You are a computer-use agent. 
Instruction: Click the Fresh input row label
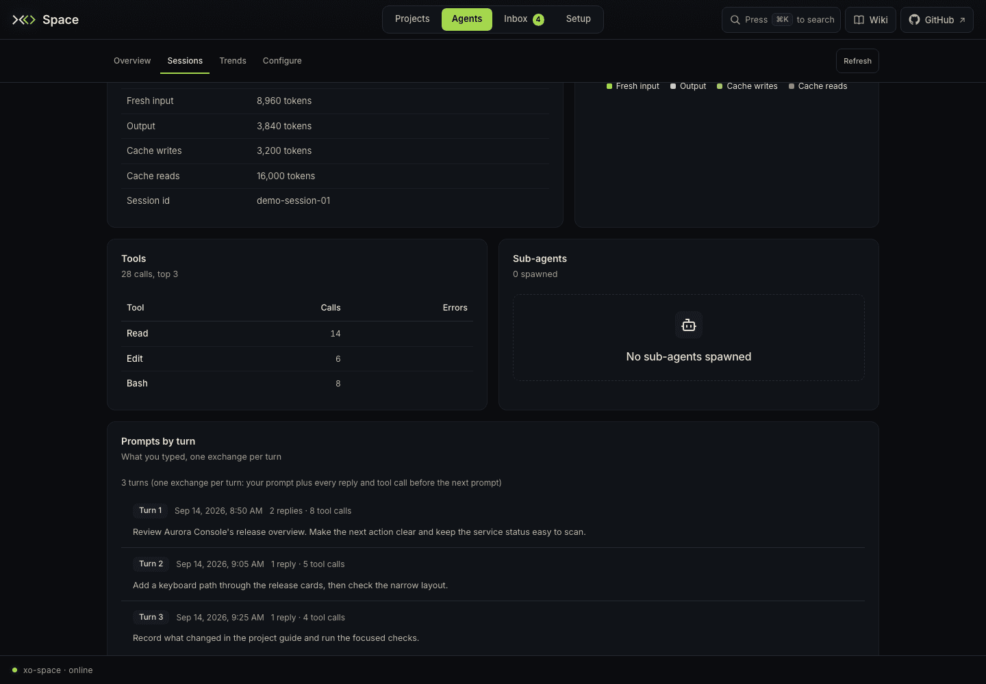tap(150, 101)
